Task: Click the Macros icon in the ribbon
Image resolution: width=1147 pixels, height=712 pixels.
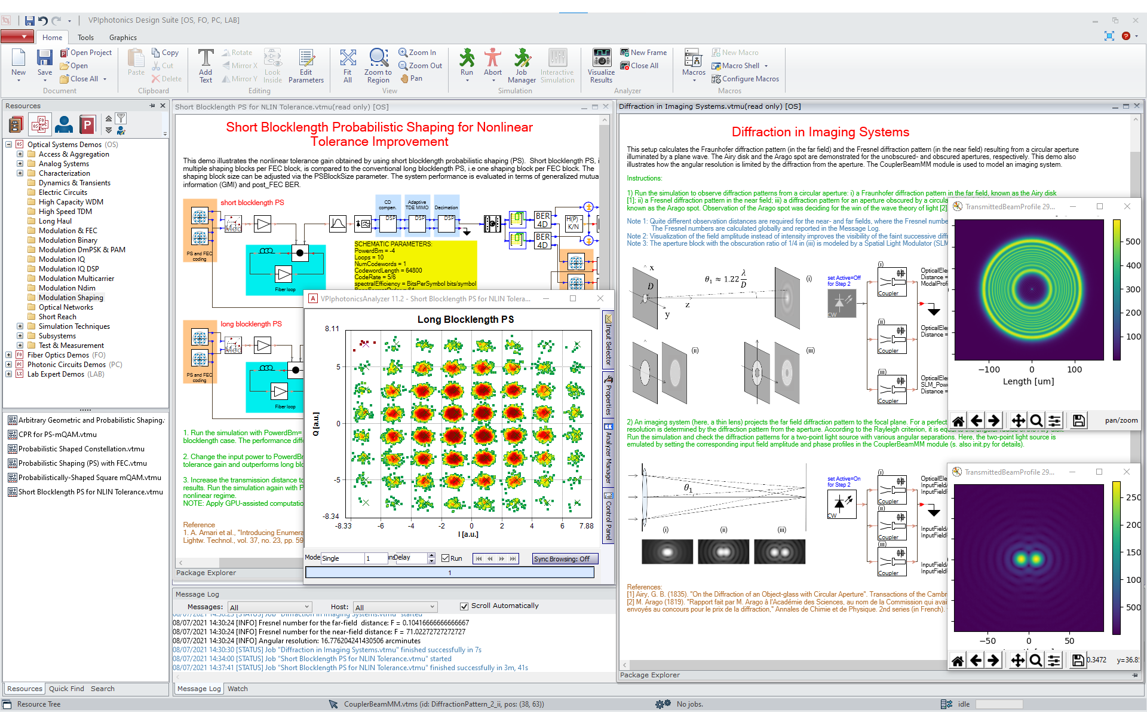Action: (x=693, y=58)
